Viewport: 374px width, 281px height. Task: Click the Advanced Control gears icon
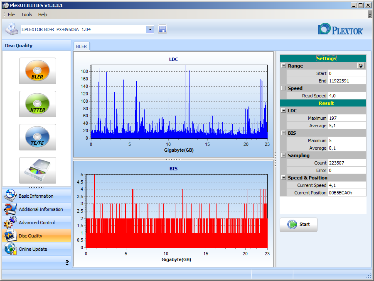[10, 223]
